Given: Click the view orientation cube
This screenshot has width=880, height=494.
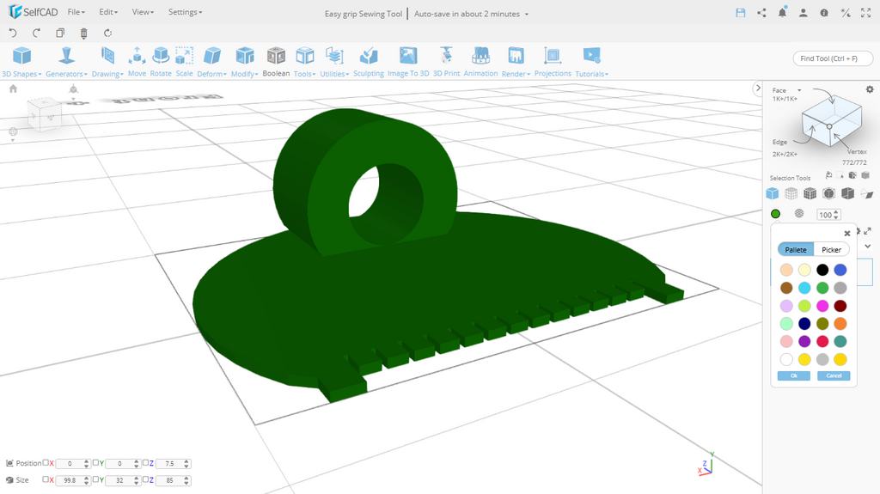Looking at the screenshot, I should click(45, 114).
